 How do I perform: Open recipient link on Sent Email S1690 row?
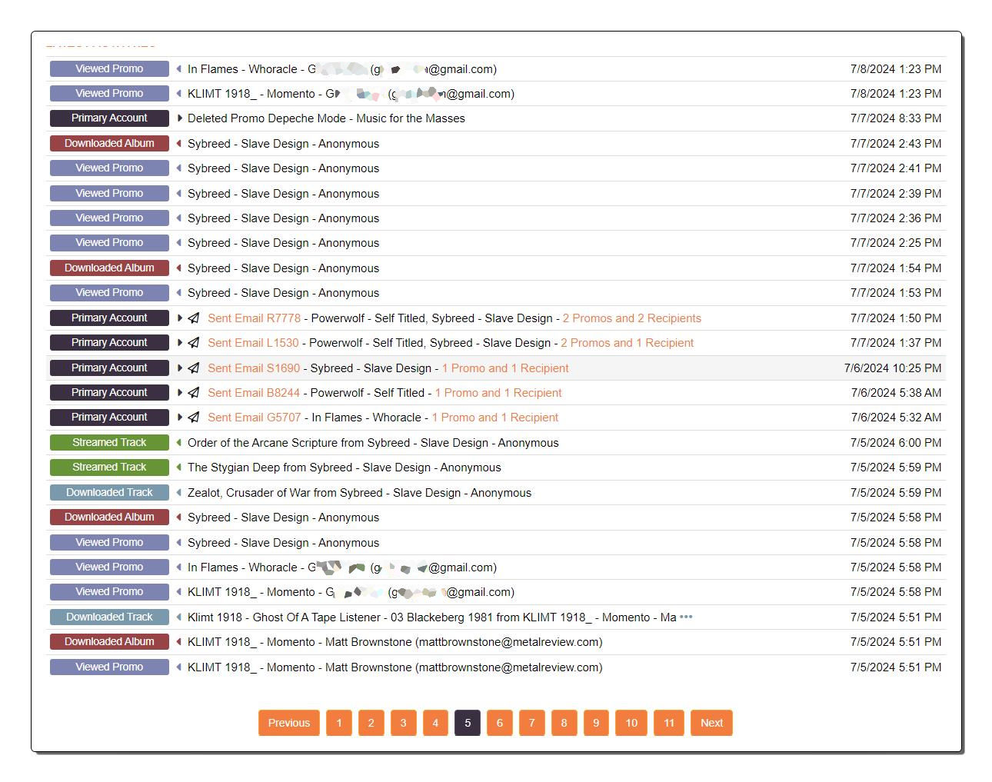[505, 368]
